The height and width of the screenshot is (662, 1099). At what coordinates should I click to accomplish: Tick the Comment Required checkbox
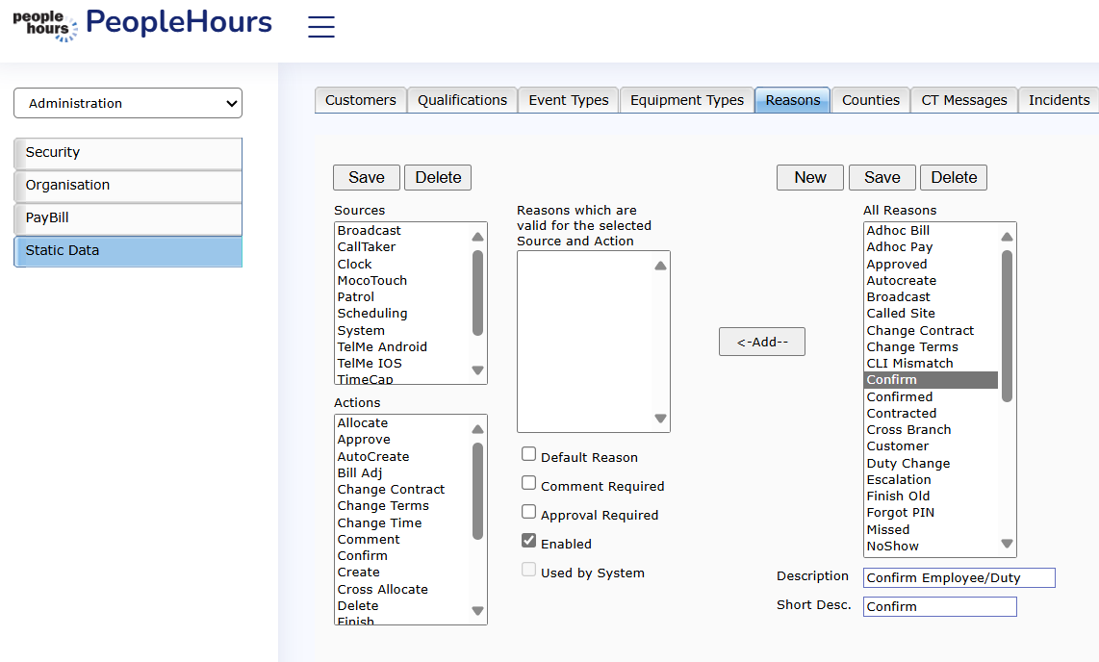529,483
